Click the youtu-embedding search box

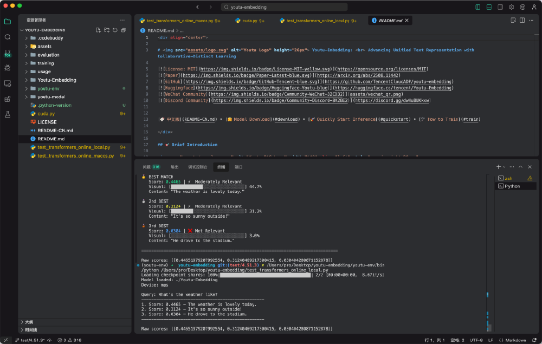click(285, 7)
